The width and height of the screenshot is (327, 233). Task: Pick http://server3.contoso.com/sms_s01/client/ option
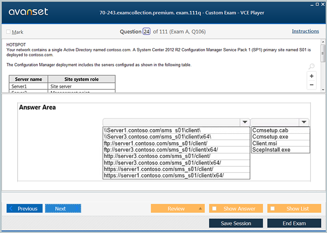click(x=176, y=156)
